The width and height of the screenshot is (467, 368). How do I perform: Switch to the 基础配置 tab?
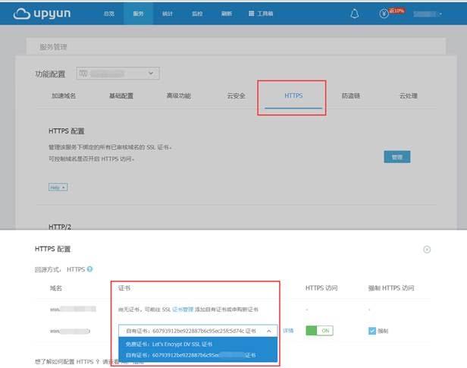(x=121, y=96)
